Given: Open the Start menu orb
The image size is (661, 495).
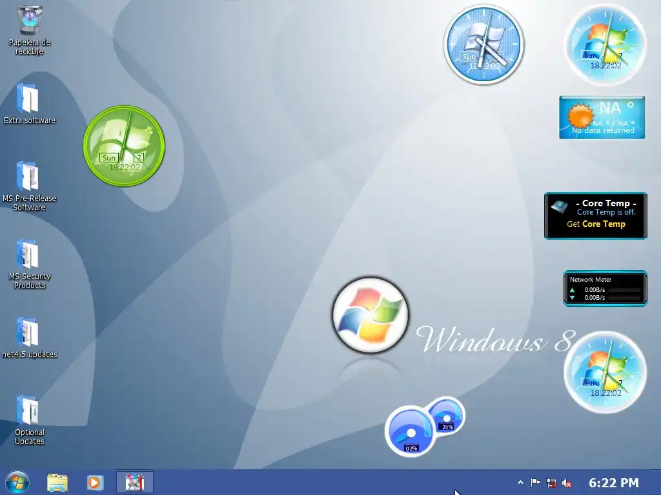Looking at the screenshot, I should tap(17, 482).
